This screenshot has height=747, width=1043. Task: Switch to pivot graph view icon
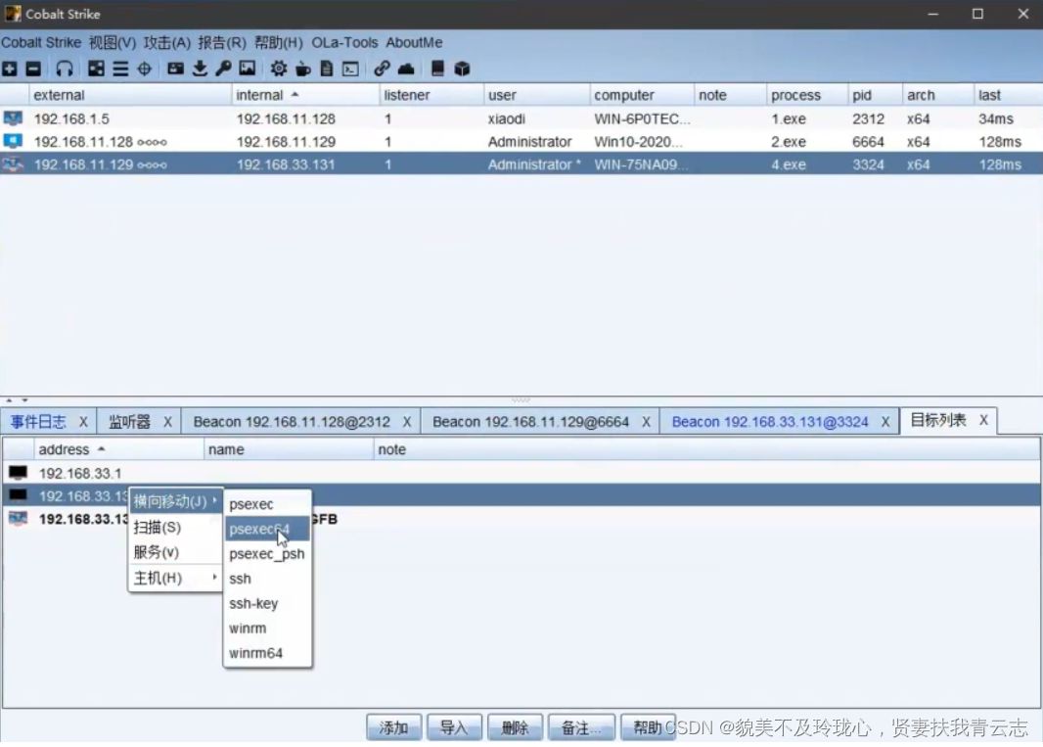(97, 69)
